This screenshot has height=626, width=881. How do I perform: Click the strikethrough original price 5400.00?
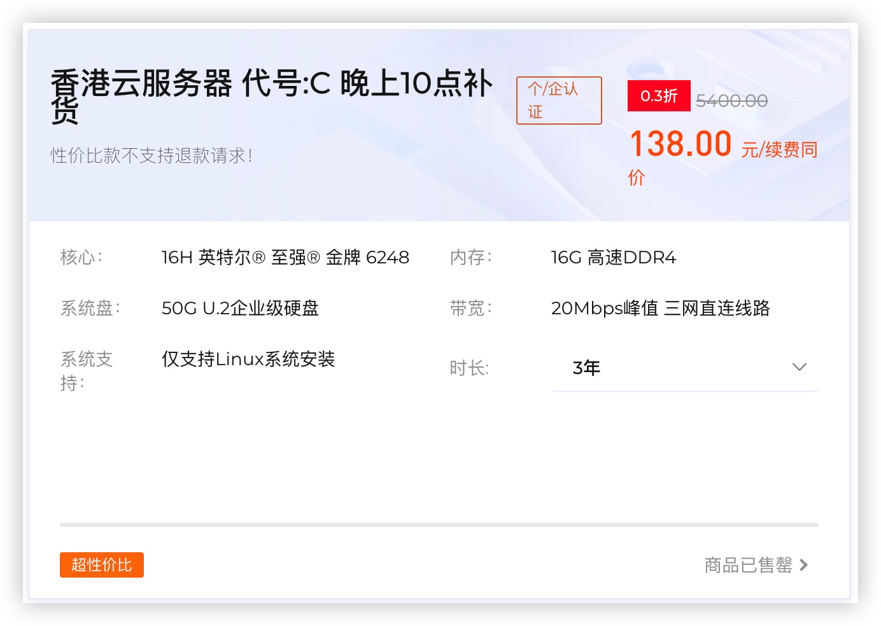[731, 100]
